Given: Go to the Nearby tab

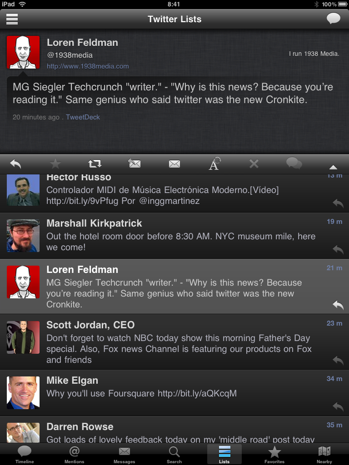Looking at the screenshot, I should point(324,454).
